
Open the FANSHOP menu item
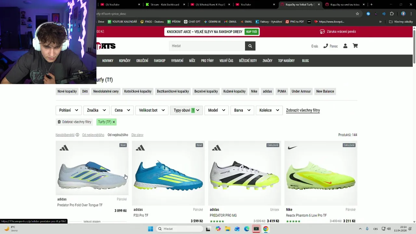[x=160, y=61]
